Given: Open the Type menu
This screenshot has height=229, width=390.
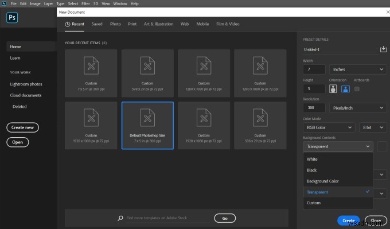Looking at the screenshot, I should 60,4.
